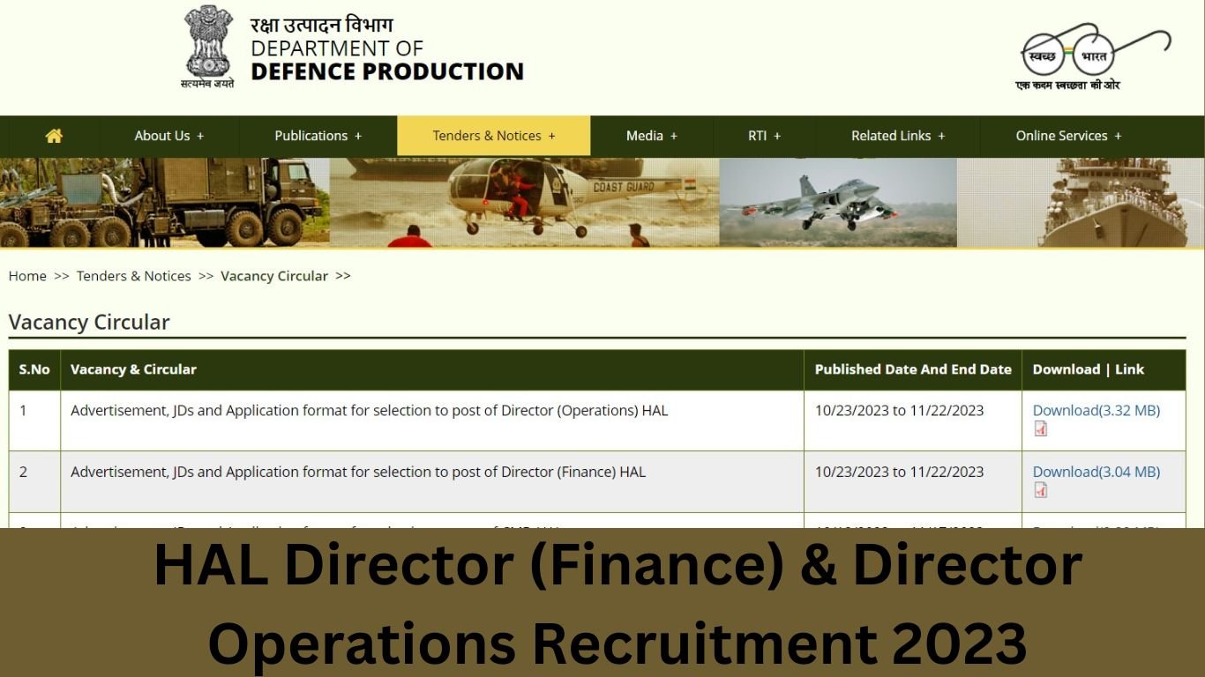This screenshot has height=677, width=1205.
Task: Click the Coast Guard helicopter banner image
Action: (x=524, y=202)
